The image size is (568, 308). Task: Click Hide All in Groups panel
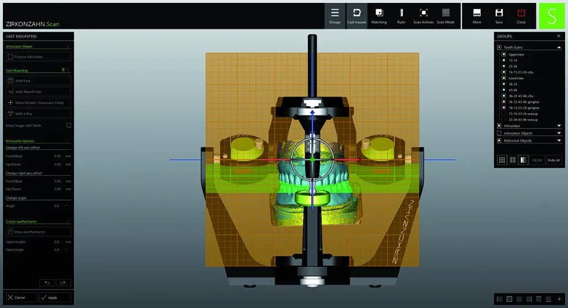coord(554,160)
